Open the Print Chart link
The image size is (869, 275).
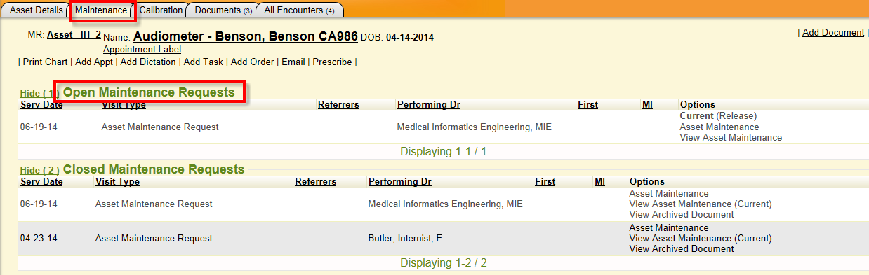[45, 62]
